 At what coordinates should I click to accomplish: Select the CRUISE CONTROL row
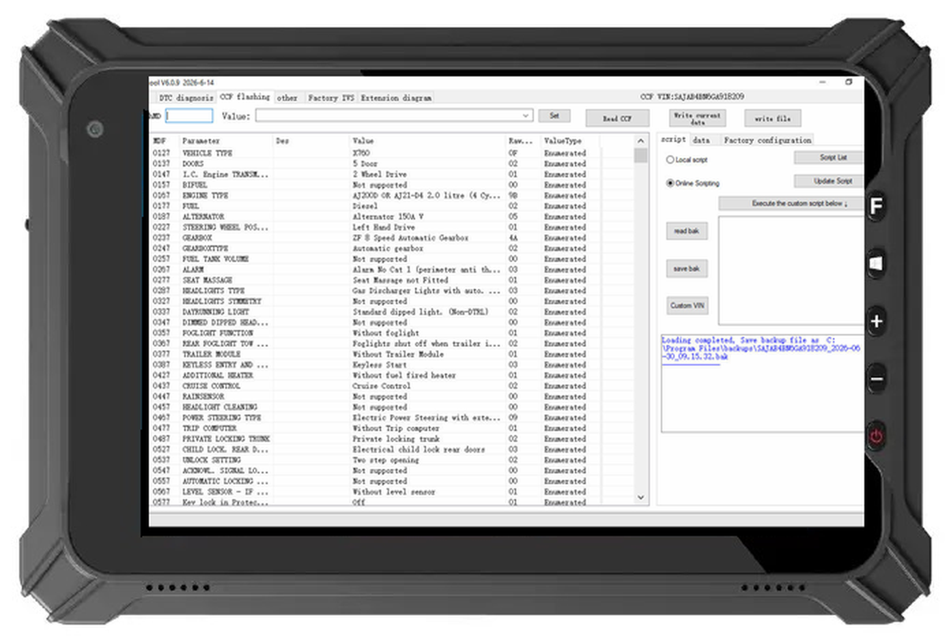(x=392, y=385)
